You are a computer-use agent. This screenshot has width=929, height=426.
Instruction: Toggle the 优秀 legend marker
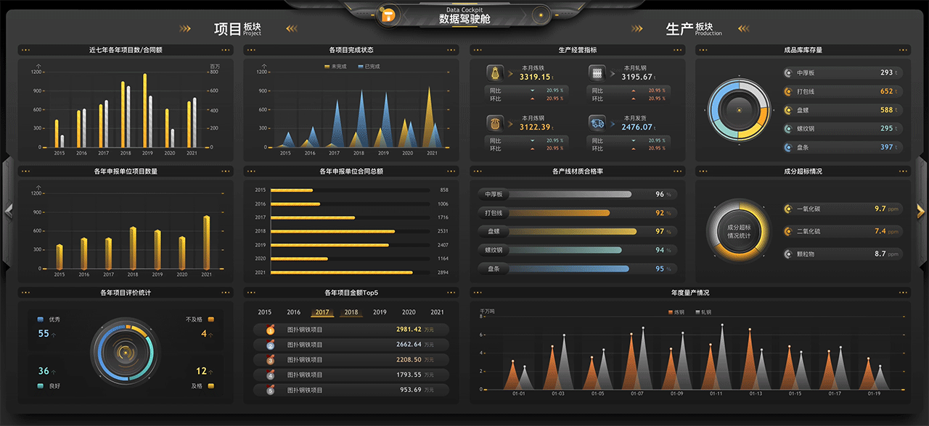click(x=41, y=319)
